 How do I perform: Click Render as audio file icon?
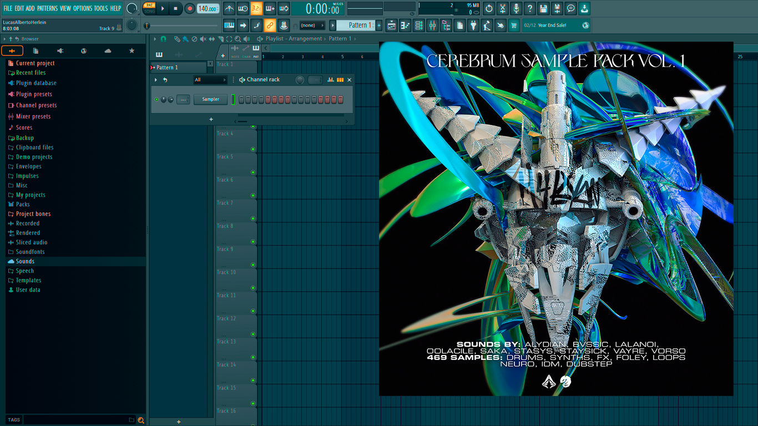point(557,9)
